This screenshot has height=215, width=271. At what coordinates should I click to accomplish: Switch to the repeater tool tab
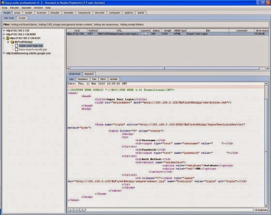(69, 13)
